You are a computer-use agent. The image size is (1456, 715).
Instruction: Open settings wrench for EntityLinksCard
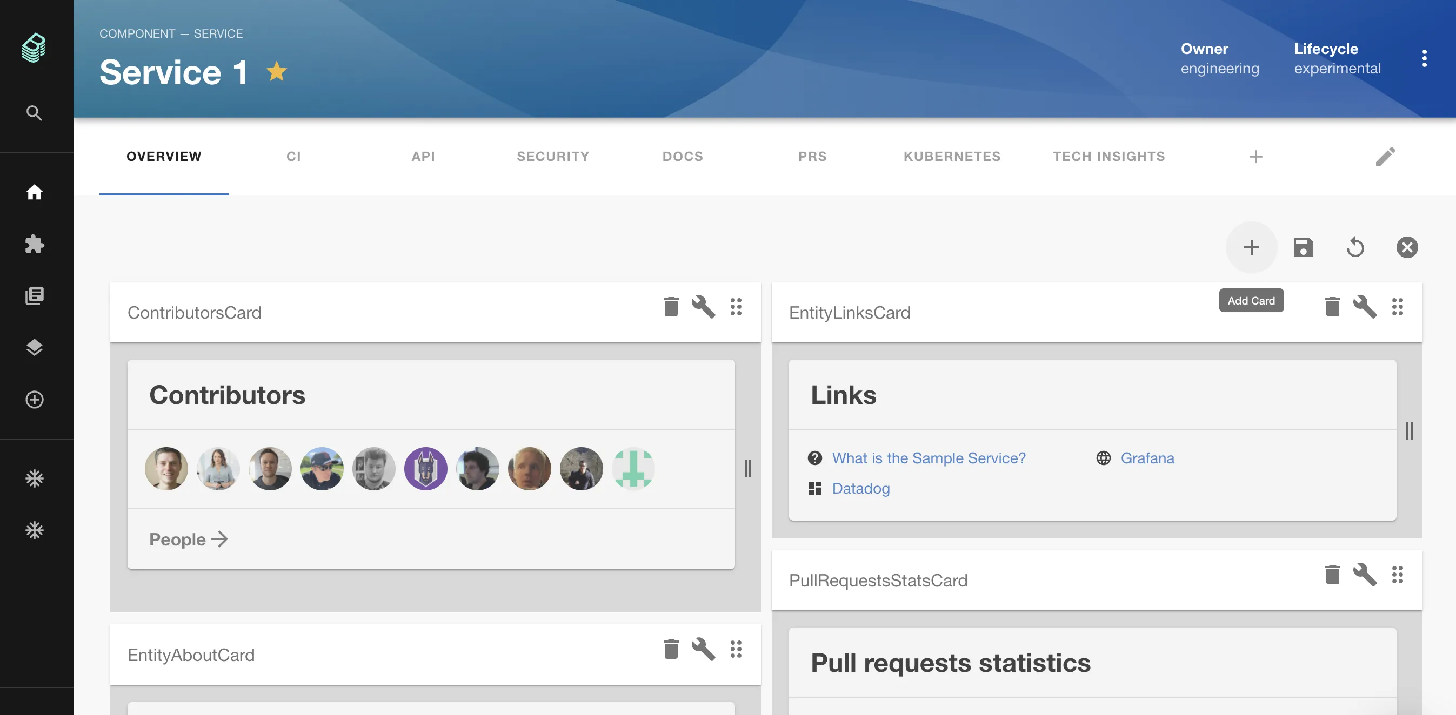(x=1365, y=307)
